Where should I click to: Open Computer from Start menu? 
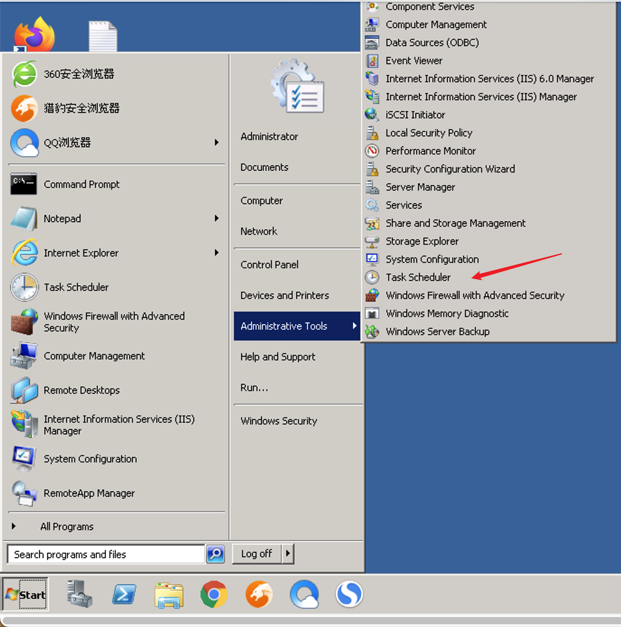[x=262, y=201]
